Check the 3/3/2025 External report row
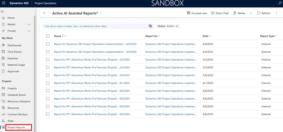Viewport: 283px width, 132px height. 48,67
